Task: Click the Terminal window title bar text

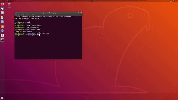Action: click(x=48, y=13)
